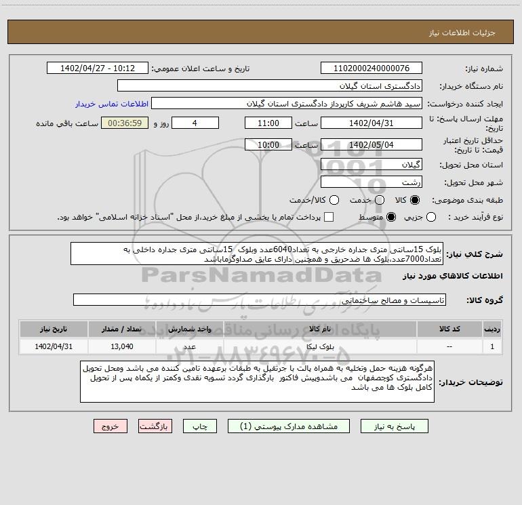Screen dimensions: 522x505
Task: Click the کد کالا column header
Action: click(x=449, y=329)
